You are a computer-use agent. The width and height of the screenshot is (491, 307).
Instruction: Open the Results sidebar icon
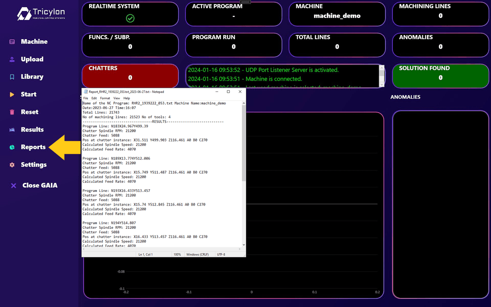click(x=12, y=130)
